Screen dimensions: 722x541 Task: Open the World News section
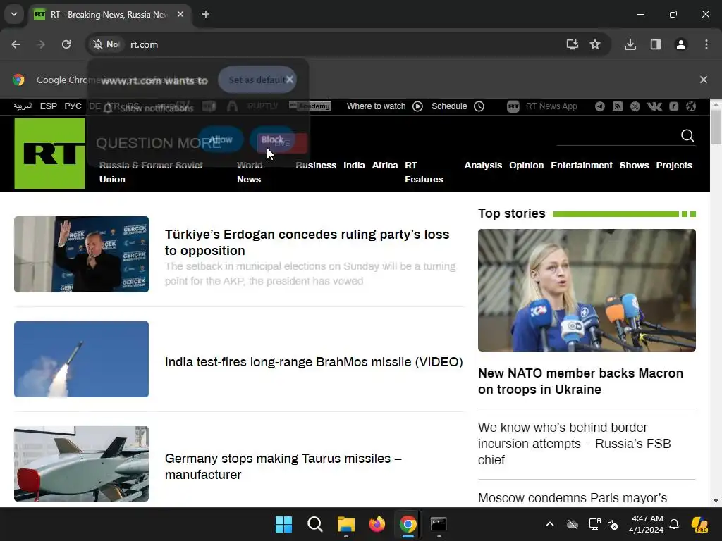[x=250, y=172]
